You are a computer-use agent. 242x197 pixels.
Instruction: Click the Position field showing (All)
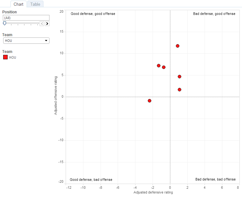pyautogui.click(x=26, y=18)
